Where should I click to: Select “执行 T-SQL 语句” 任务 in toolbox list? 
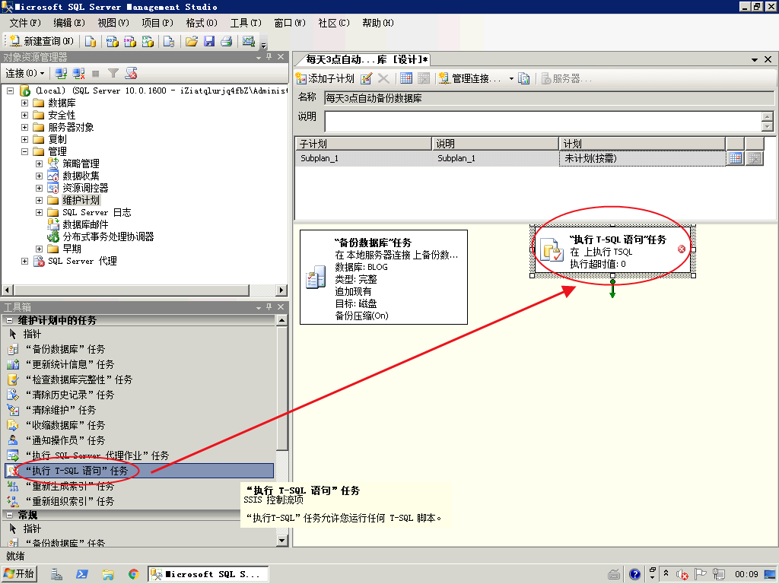pyautogui.click(x=139, y=471)
